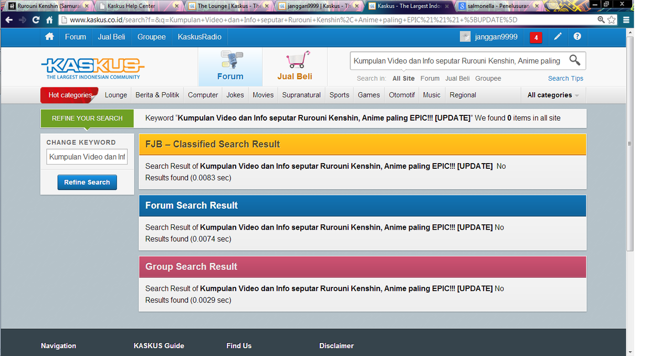This screenshot has width=672, height=356.
Task: Click the FJB – Classified Search Result header
Action: pos(363,144)
